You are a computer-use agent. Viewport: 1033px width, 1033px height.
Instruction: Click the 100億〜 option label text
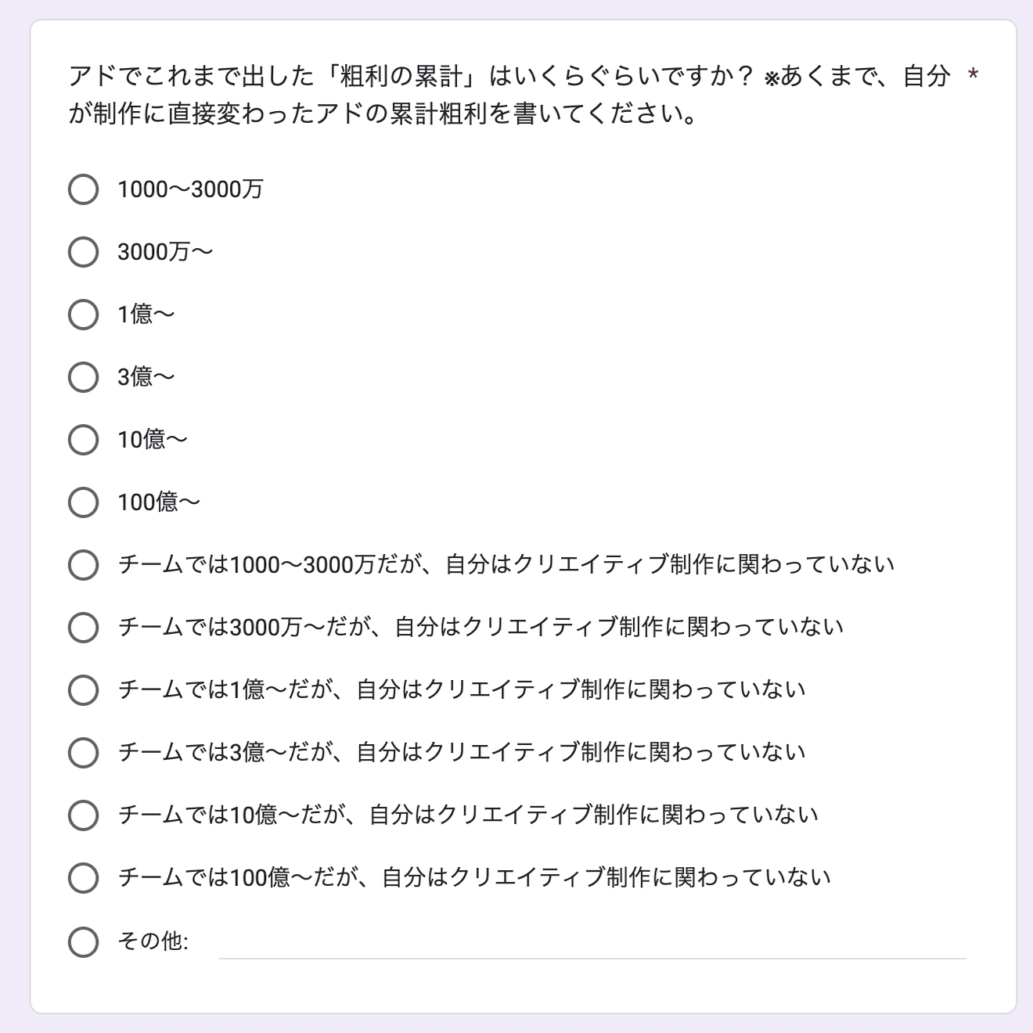click(x=159, y=502)
